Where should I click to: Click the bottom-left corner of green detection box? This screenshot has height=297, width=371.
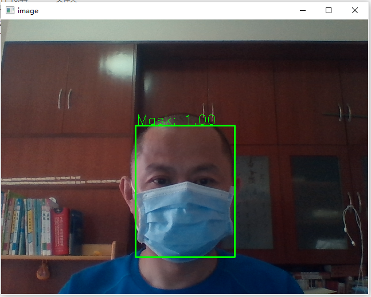136,256
